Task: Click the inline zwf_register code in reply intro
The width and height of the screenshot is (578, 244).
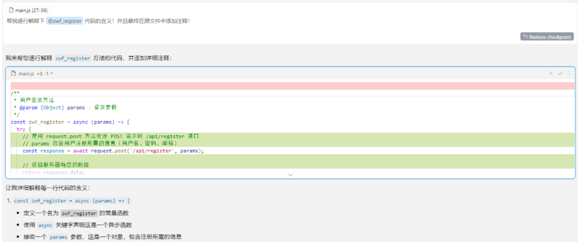Action: [72, 58]
